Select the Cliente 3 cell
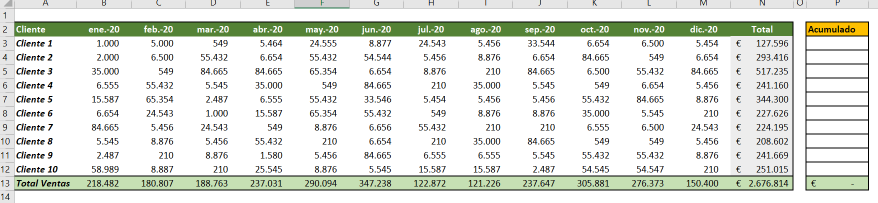The image size is (878, 203). tap(45, 71)
